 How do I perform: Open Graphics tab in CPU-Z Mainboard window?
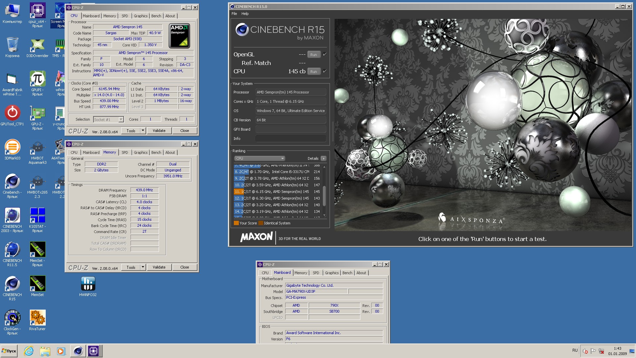coord(332,273)
